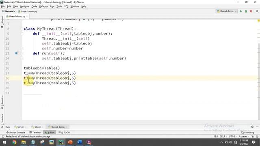Open the Tools menu

coord(59,6)
